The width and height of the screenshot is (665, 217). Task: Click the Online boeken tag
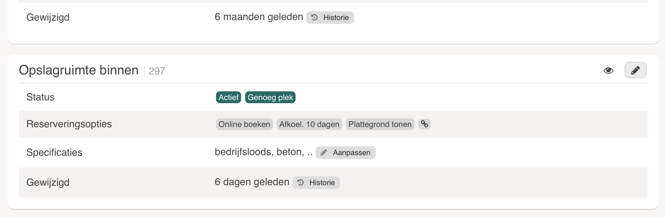[x=244, y=124]
